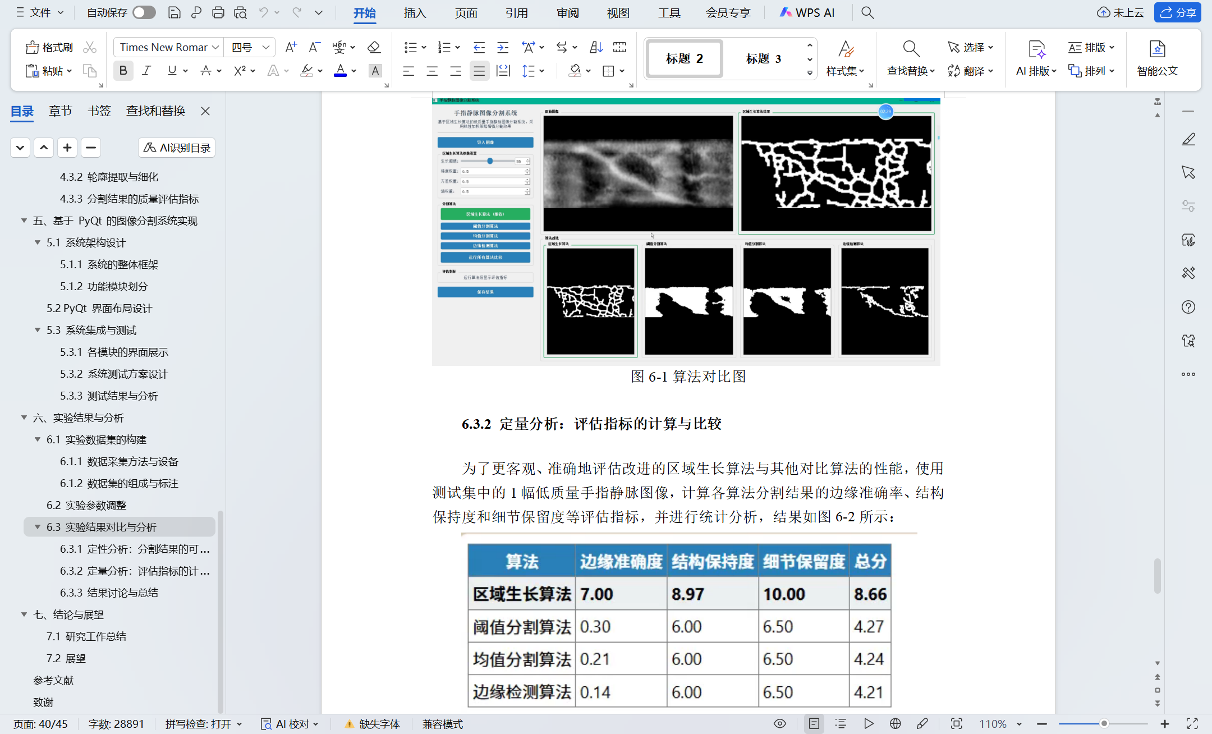Open the search magnifier in title bar
The image size is (1212, 734).
867,12
